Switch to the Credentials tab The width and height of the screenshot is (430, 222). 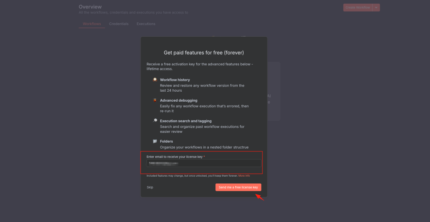pos(119,24)
